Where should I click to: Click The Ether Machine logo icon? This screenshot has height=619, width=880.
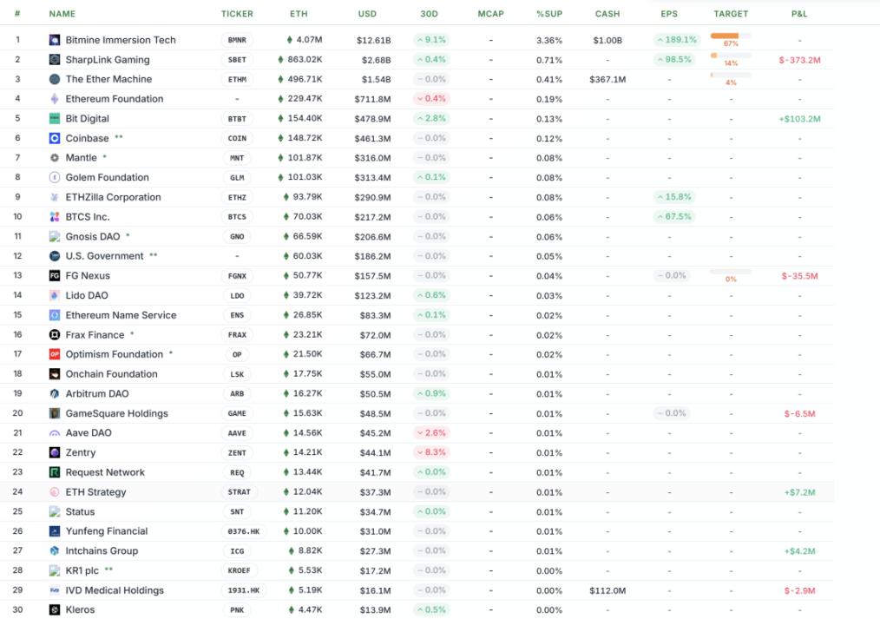coord(55,79)
